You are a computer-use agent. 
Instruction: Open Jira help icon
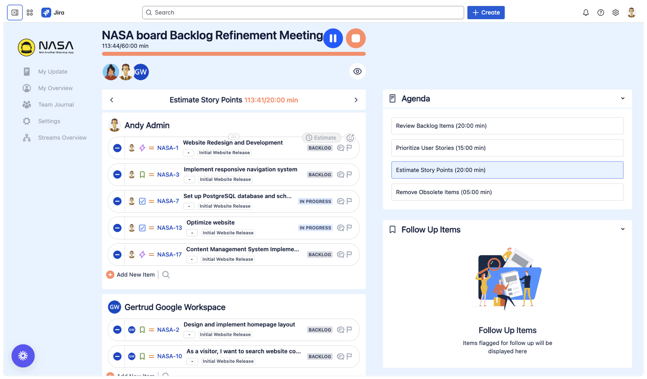(601, 13)
